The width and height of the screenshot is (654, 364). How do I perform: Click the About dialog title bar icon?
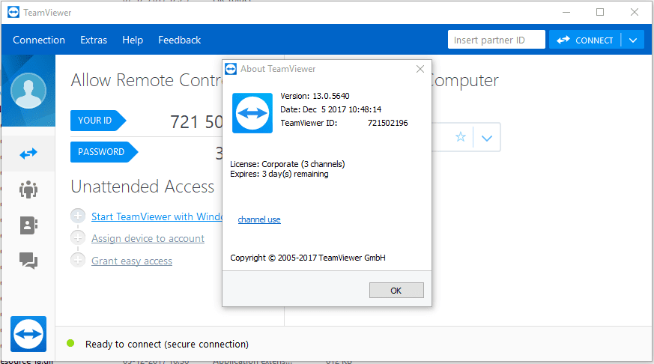click(231, 69)
